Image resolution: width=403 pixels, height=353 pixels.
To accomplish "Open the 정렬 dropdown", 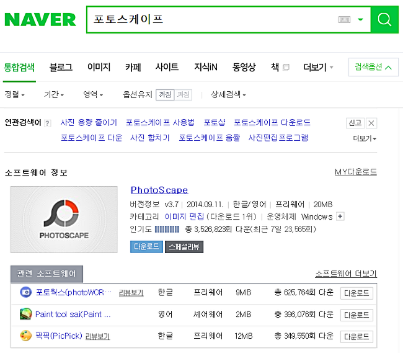I will (x=15, y=95).
